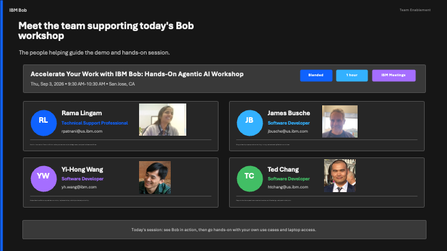Click email yh.wang@ibm.com
447x251 pixels.
click(x=79, y=187)
